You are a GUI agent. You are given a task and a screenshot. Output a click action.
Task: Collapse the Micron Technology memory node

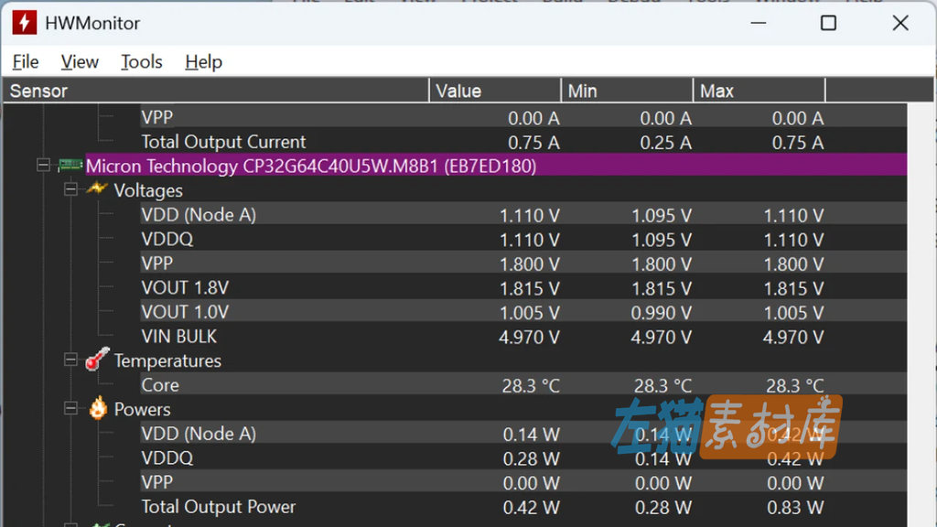(x=43, y=165)
